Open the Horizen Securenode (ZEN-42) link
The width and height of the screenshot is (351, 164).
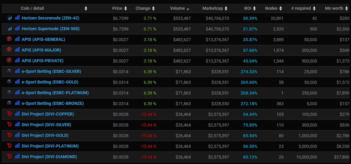[x=50, y=18]
